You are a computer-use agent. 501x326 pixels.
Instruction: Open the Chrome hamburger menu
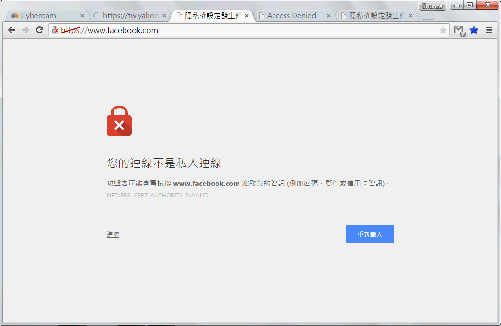point(489,30)
